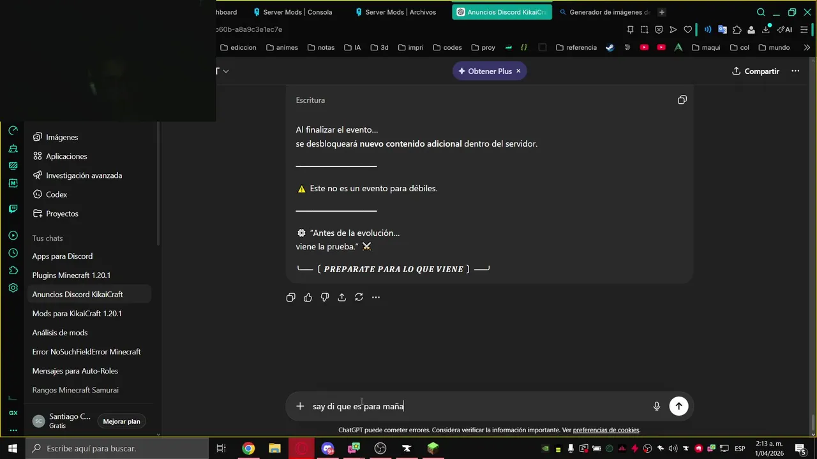
Task: Open the ChatGPT model selector dropdown
Action: pos(222,71)
